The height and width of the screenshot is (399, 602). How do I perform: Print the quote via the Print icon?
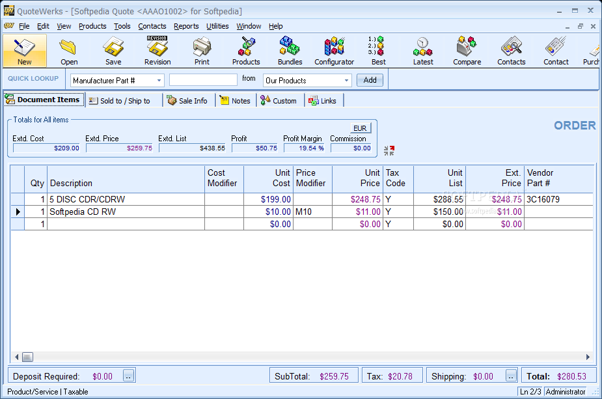[202, 51]
